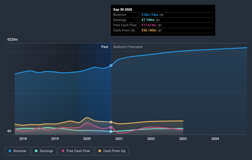Click the €220m y-axis label

click(13, 39)
